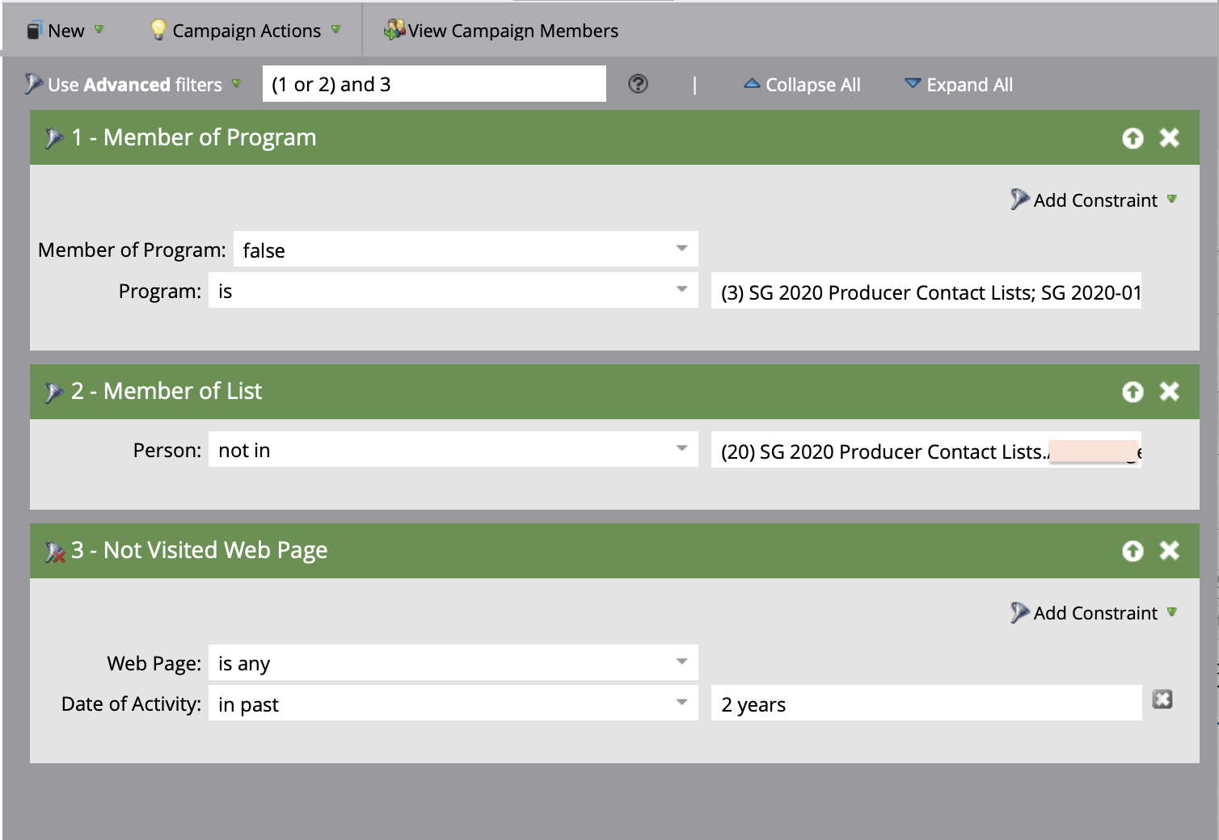Screen dimensions: 1219x840
Task: Click the move-up arrow on Not Visited Web Page
Action: click(1132, 550)
